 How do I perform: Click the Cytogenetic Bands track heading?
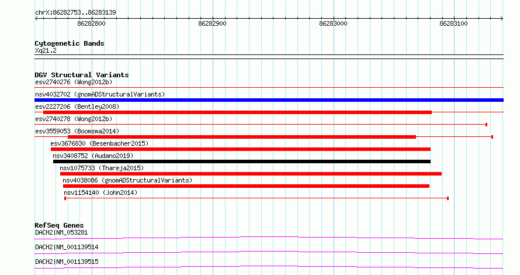pyautogui.click(x=70, y=43)
